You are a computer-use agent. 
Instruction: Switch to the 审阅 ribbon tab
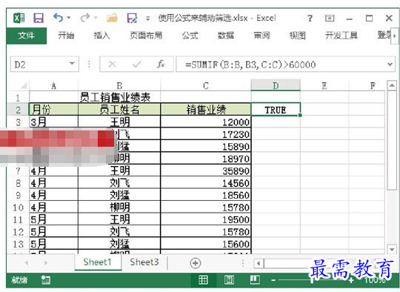(x=261, y=36)
